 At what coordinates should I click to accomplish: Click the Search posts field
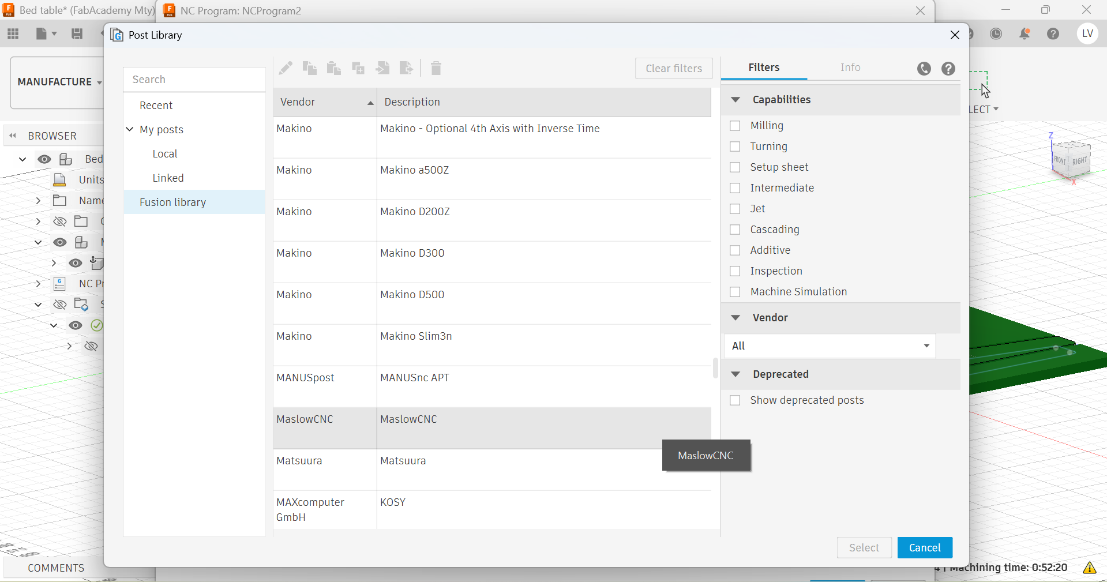194,80
